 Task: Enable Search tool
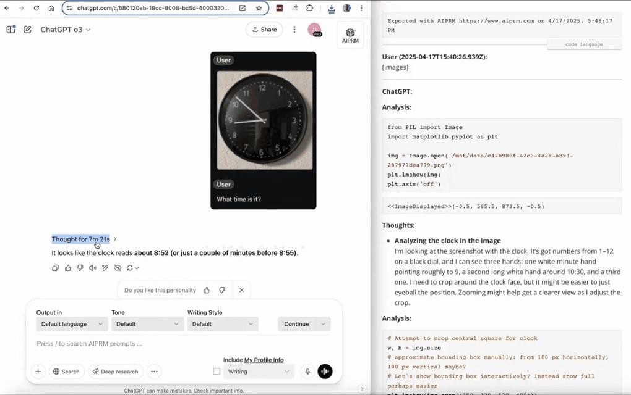[66, 372]
